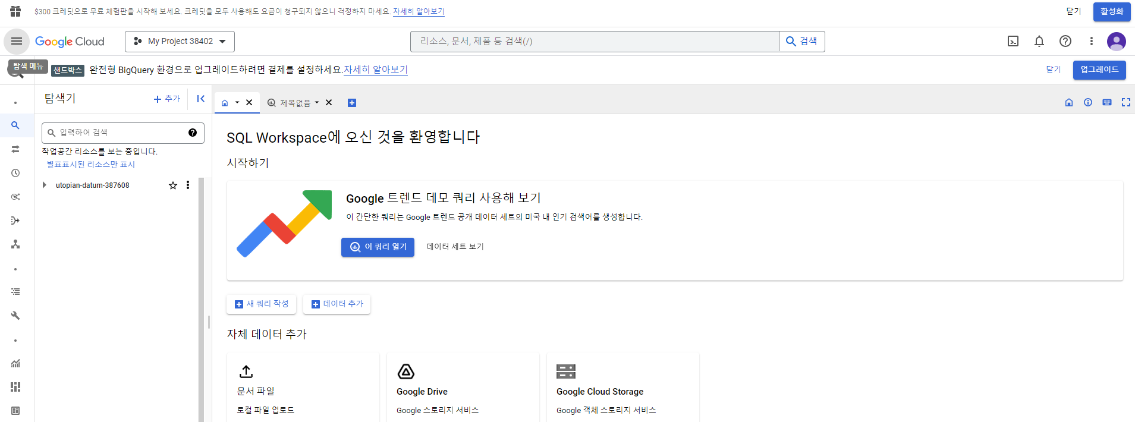Viewport: 1135px width, 422px height.
Task: Show workspace info icon at right
Action: click(1088, 102)
